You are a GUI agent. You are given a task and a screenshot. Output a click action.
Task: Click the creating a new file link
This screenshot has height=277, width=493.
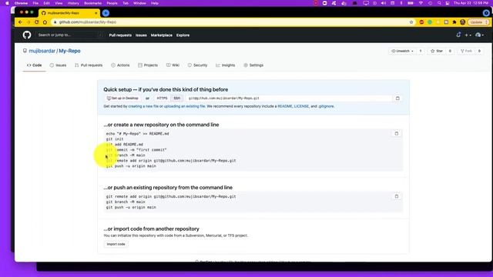143,106
